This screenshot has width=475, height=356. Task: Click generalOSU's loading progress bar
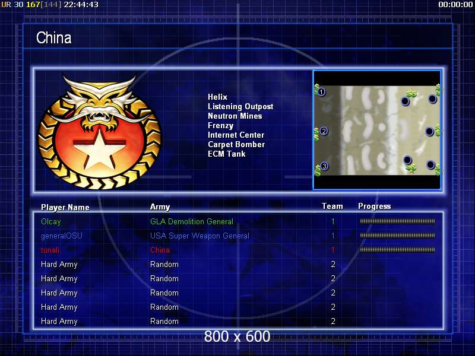(x=397, y=236)
